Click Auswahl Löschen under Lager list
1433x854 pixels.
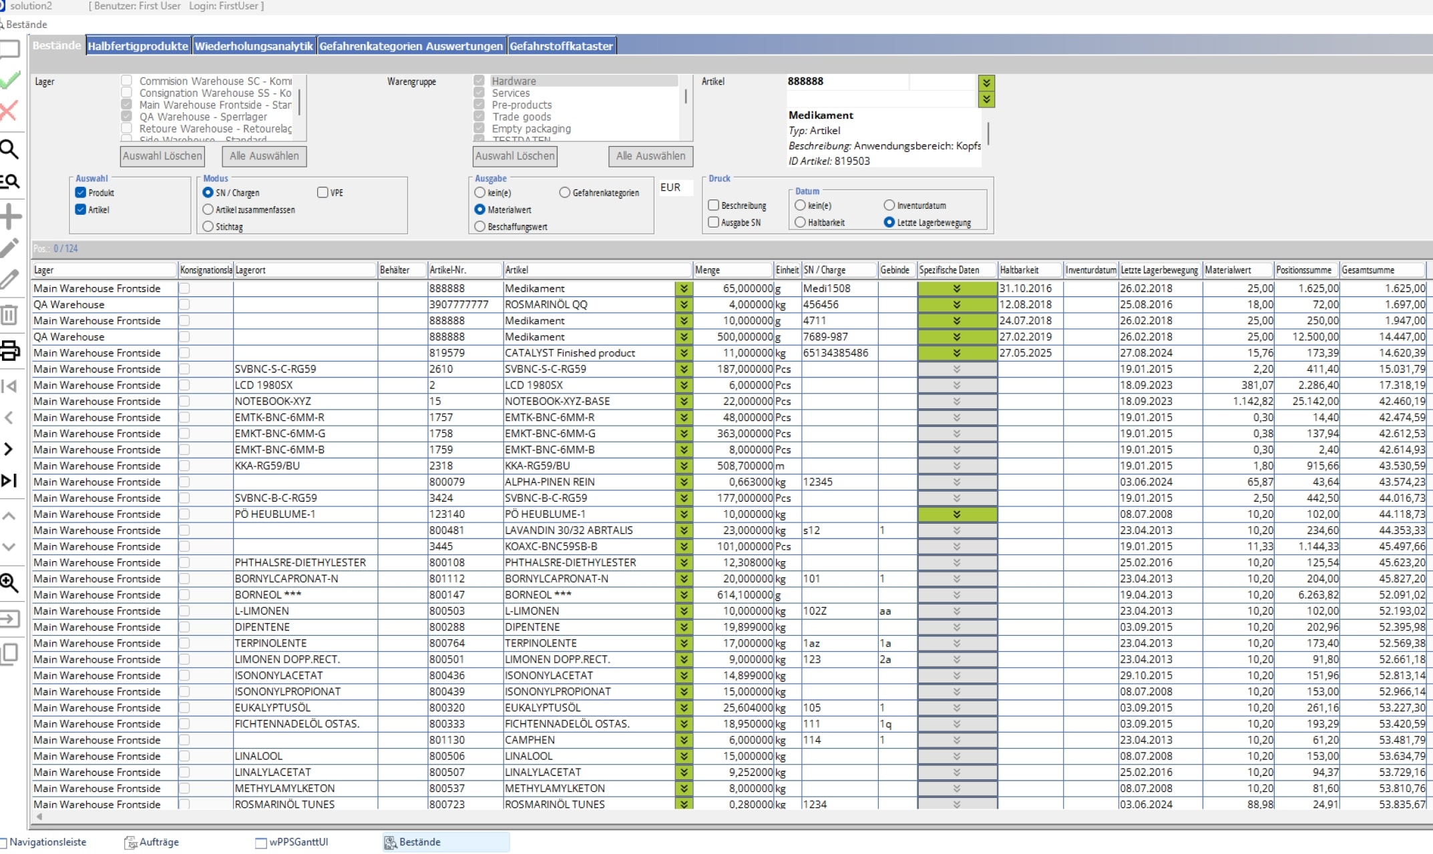[x=162, y=156]
